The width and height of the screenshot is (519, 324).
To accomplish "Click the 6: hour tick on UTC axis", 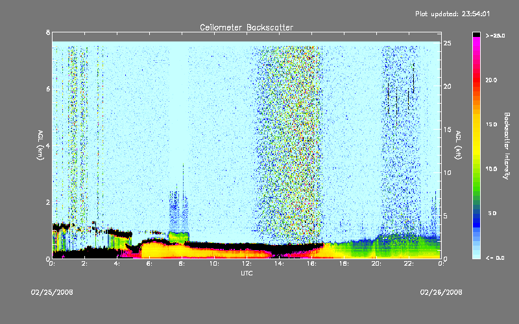I will (x=149, y=264).
